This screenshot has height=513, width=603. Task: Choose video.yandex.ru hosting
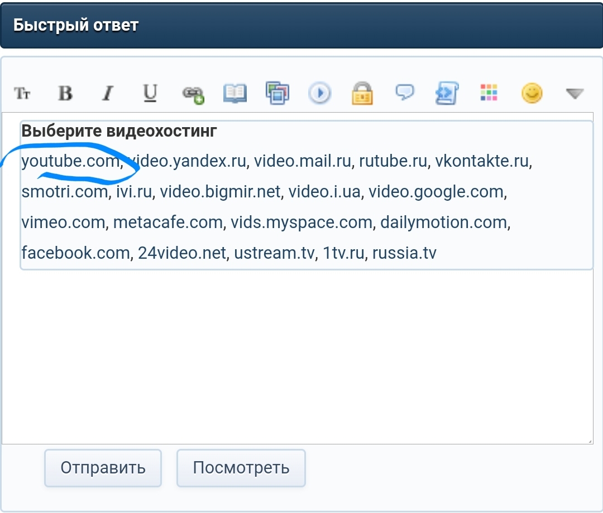click(x=187, y=161)
